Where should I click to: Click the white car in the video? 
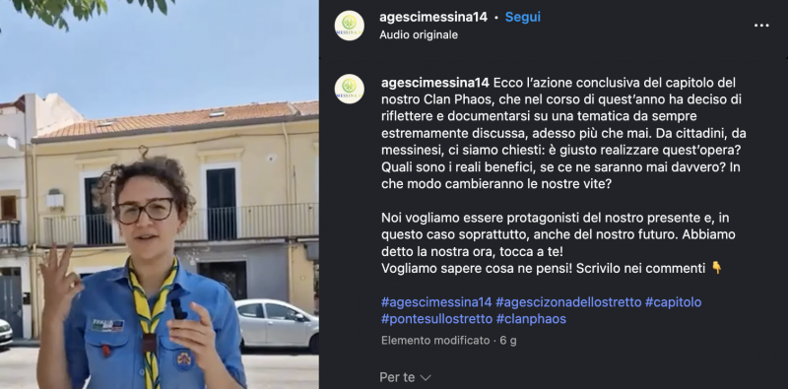coord(276,324)
